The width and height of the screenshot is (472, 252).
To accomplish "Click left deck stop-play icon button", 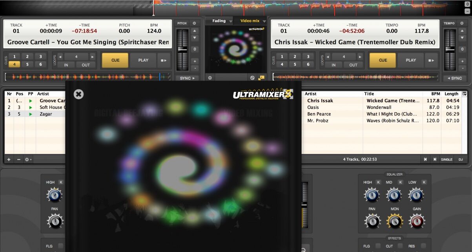I will click(x=164, y=60).
